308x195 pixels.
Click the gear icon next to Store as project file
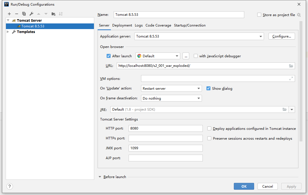pyautogui.click(x=299, y=15)
